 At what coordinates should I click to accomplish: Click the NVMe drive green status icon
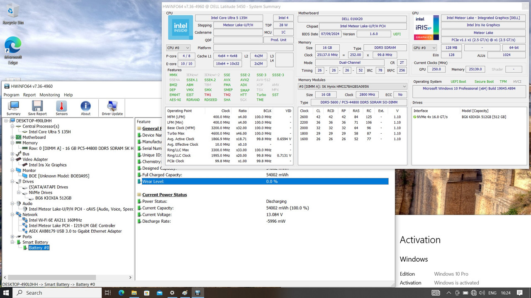click(415, 117)
